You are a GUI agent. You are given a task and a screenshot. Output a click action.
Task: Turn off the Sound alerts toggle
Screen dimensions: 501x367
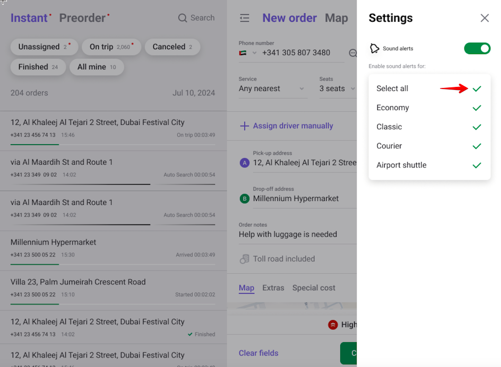coord(477,49)
